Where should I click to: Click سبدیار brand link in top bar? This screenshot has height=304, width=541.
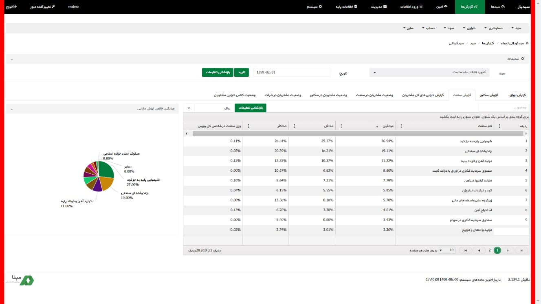[x=523, y=7]
